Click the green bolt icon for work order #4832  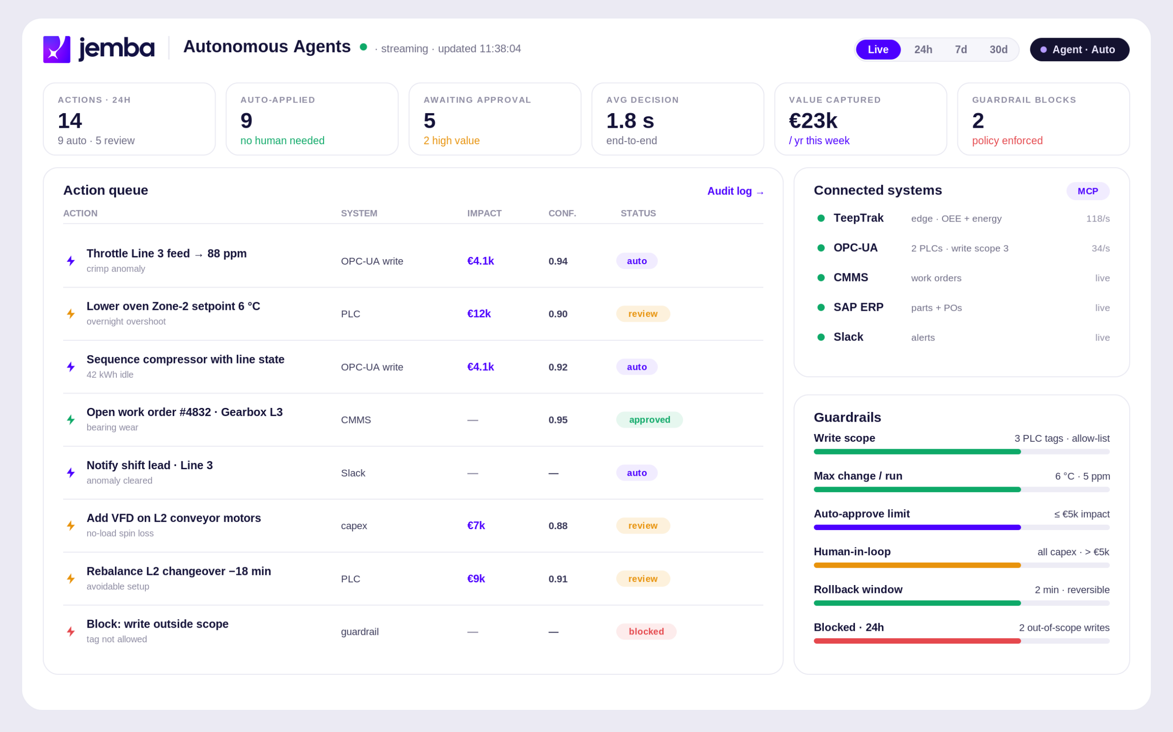click(x=71, y=419)
